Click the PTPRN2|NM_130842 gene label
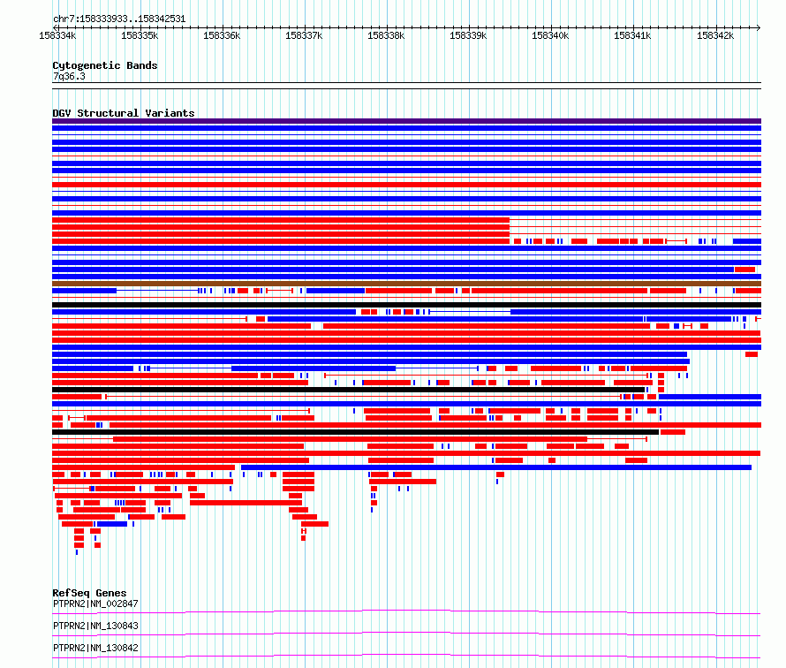The image size is (786, 668). [95, 648]
